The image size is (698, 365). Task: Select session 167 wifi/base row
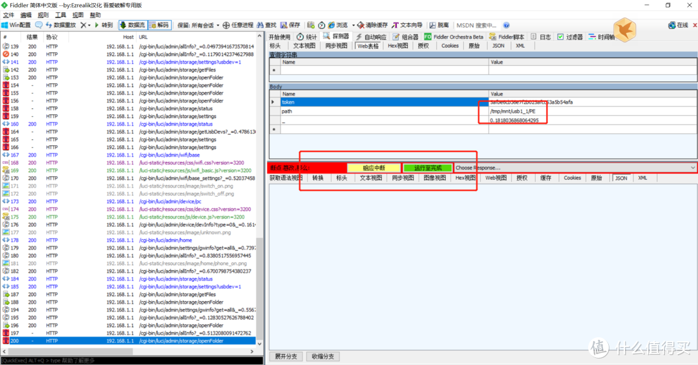[x=129, y=155]
